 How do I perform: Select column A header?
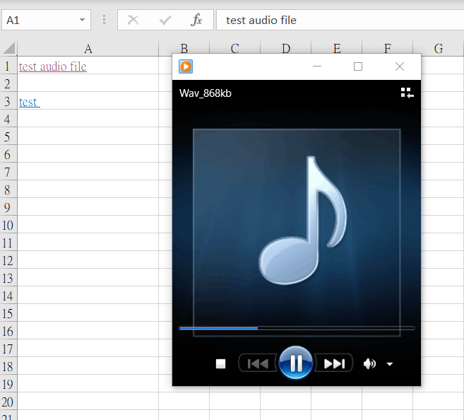(x=88, y=48)
